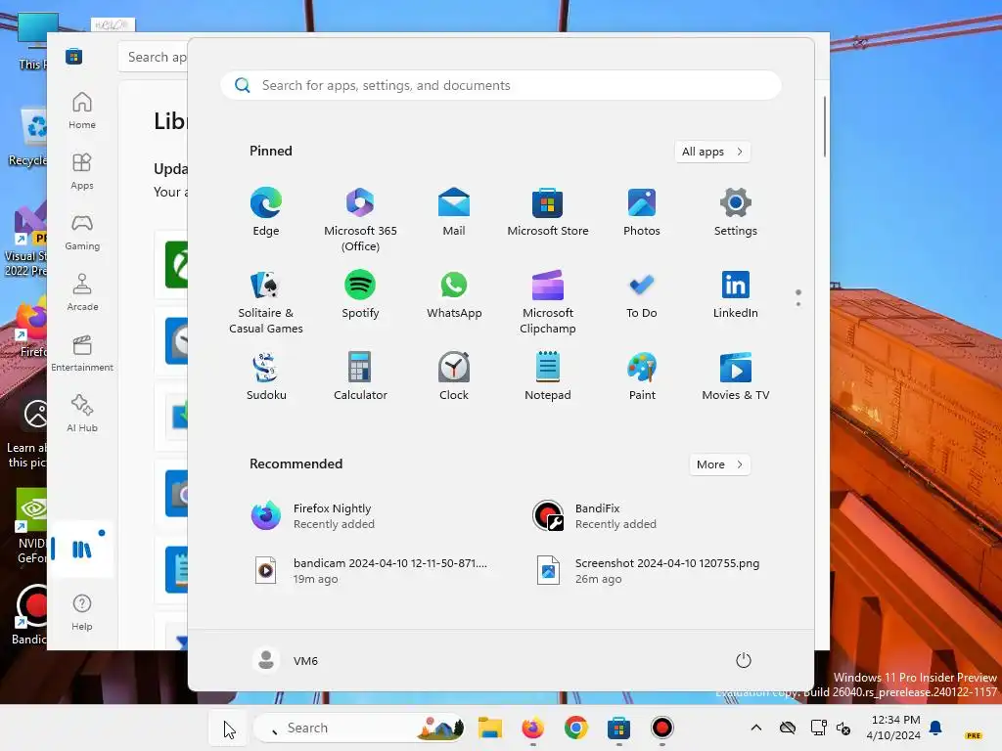Click the Start menu search field
Screen dimensions: 1002x751
[501, 86]
